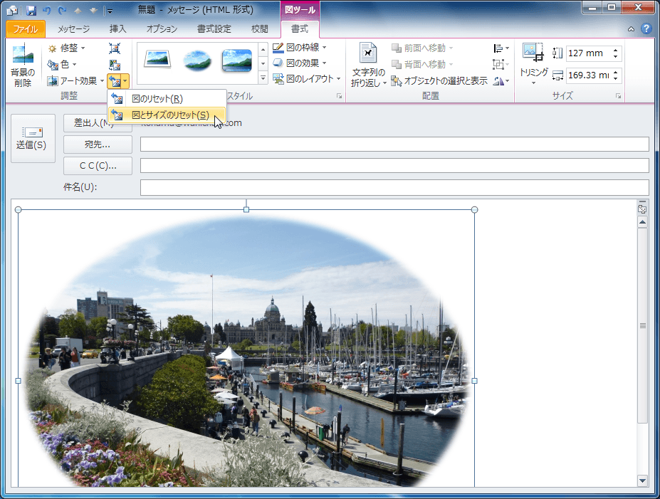Open the Picture Effects (図の効果) dropdown
660x499 pixels.
point(299,63)
